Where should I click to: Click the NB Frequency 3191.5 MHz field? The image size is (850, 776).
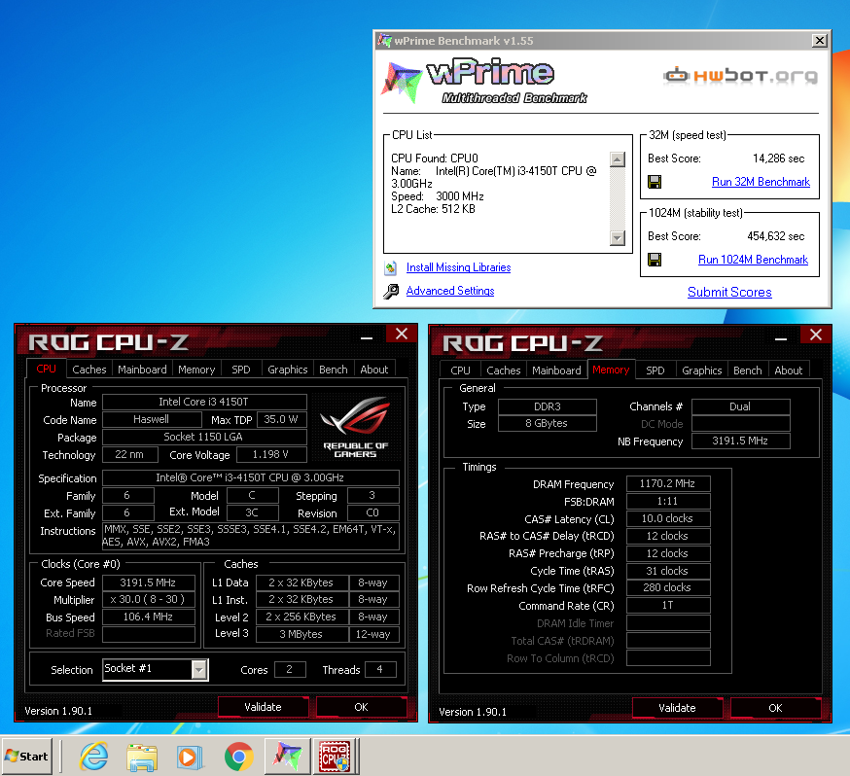tap(740, 441)
